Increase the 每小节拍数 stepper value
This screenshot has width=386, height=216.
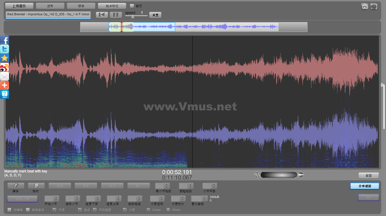[x=167, y=184]
